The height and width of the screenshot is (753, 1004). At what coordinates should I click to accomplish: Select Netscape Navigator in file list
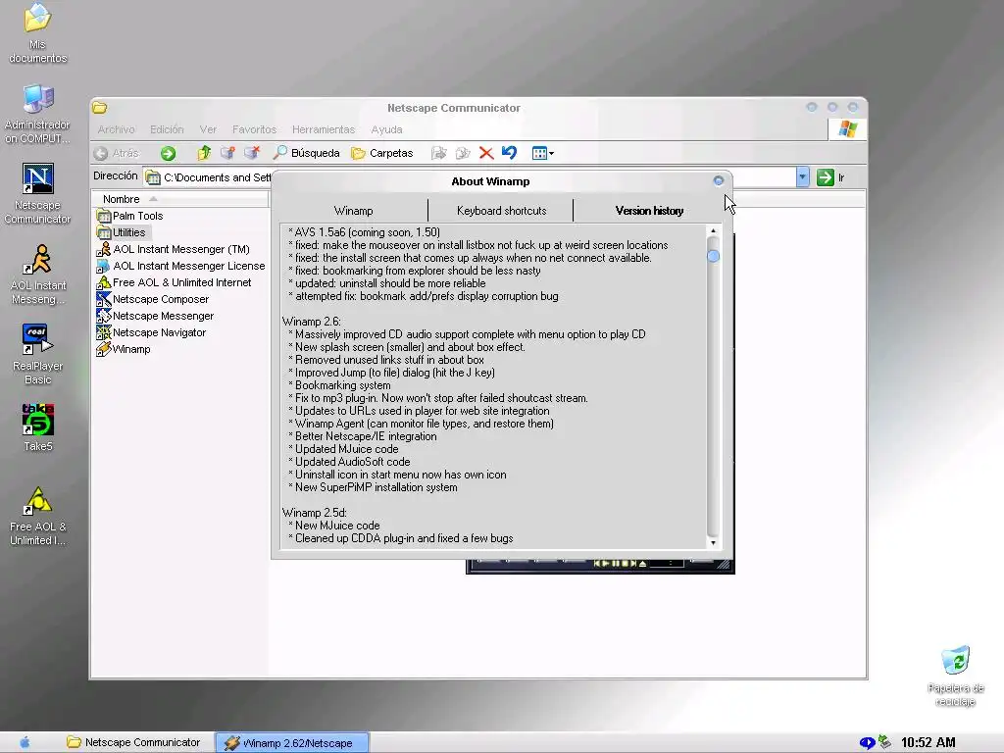(152, 332)
